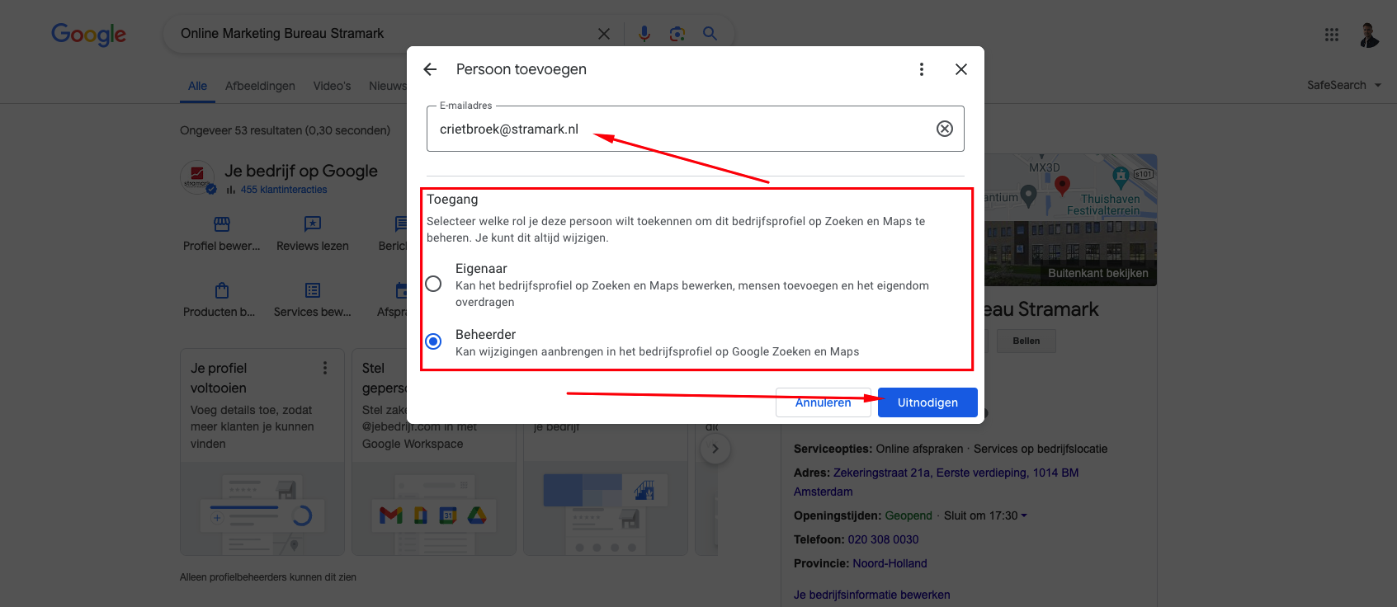Click the Uitnodigen button
The image size is (1397, 607).
[x=927, y=402]
